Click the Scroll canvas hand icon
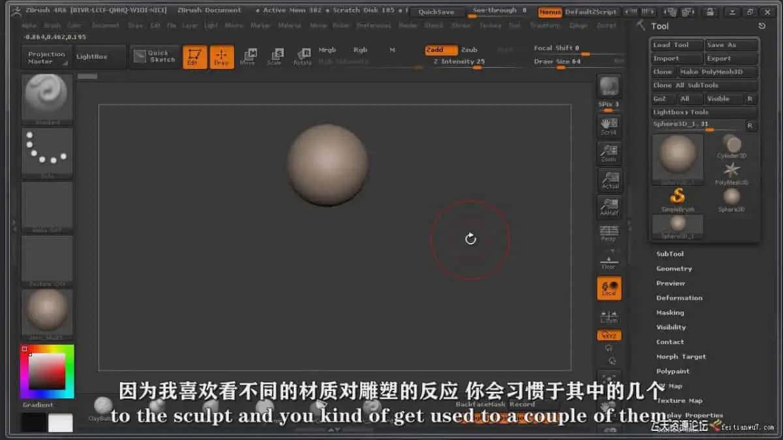This screenshot has height=440, width=783. tap(609, 126)
